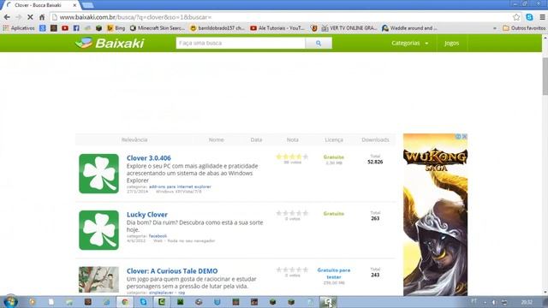Expand the Categorias dropdown

coord(410,43)
